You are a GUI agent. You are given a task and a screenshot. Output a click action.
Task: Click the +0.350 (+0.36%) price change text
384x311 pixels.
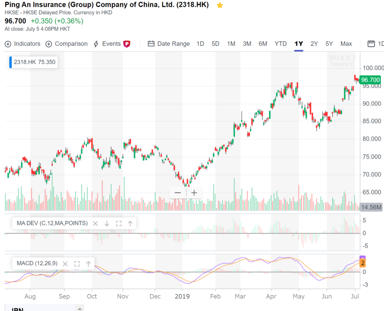[x=57, y=21]
